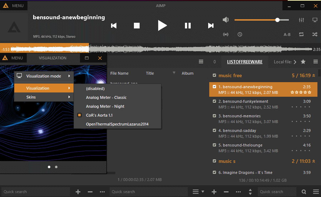Uncheck the music free group checkbox
Viewport: 321px width, 197px height.
214,75
